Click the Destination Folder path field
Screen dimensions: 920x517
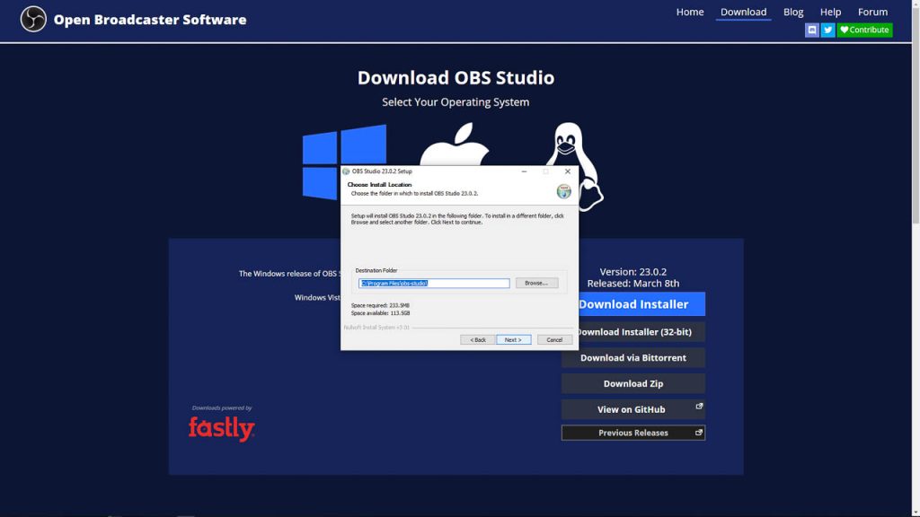coord(434,283)
